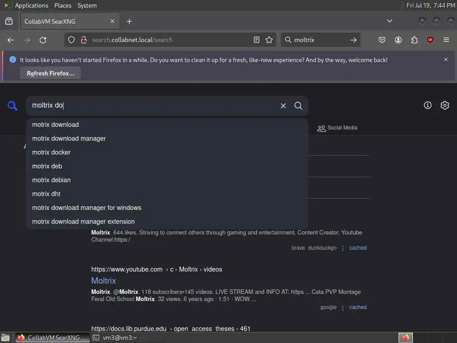Select suggestion 'motrix download manager extension'

coord(167,222)
